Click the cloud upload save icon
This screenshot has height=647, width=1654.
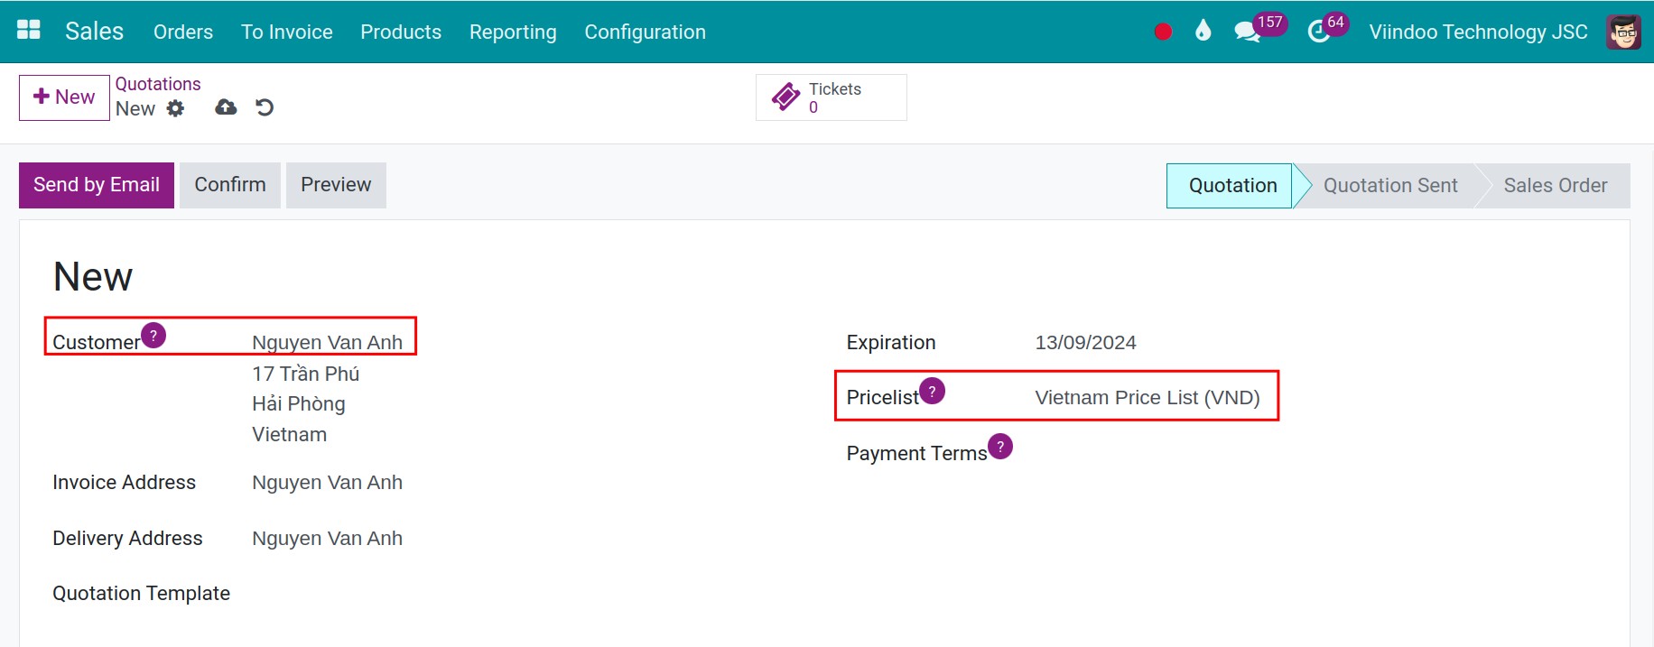(226, 107)
